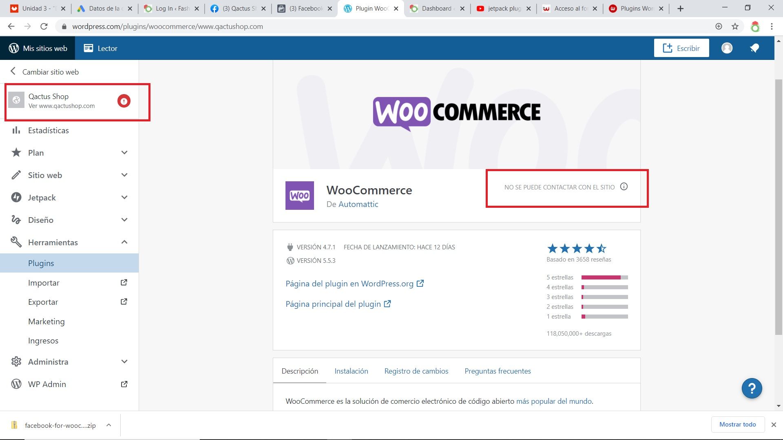The width and height of the screenshot is (783, 440).
Task: Click the 1 estrella rating bar
Action: [x=605, y=317]
